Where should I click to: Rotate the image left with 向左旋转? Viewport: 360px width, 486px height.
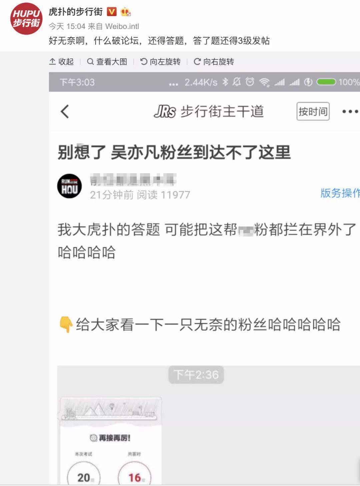click(x=160, y=62)
